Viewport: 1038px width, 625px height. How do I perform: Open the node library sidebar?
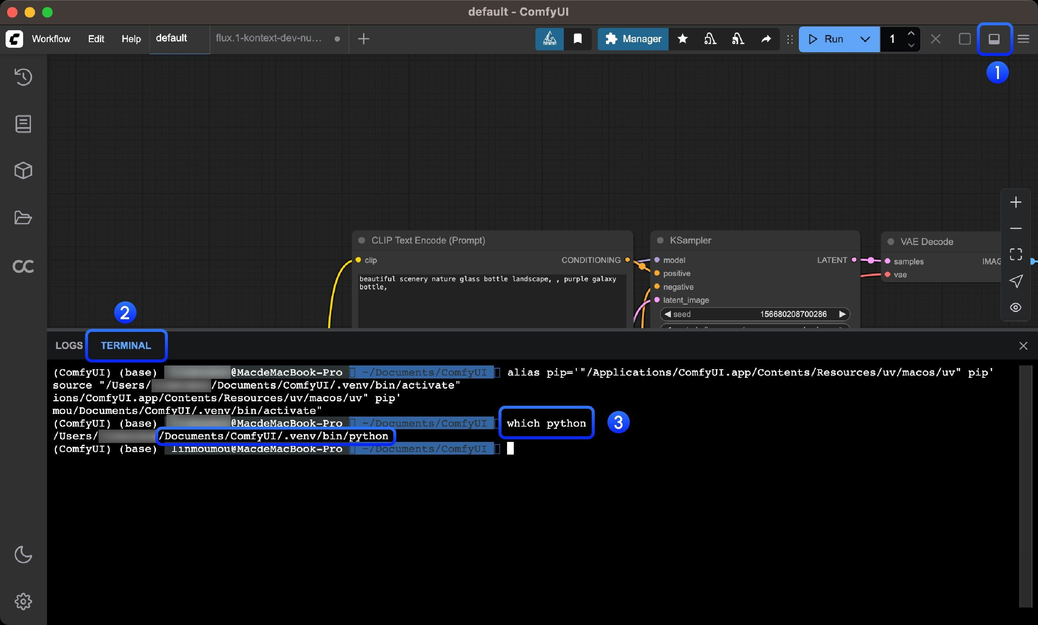(23, 123)
